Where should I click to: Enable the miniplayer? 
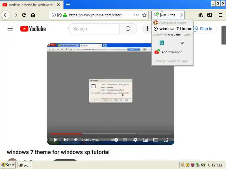click(145, 140)
